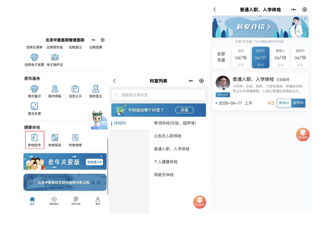Select 体检科 in the department sidebar
The width and height of the screenshot is (329, 226).
coord(121,123)
